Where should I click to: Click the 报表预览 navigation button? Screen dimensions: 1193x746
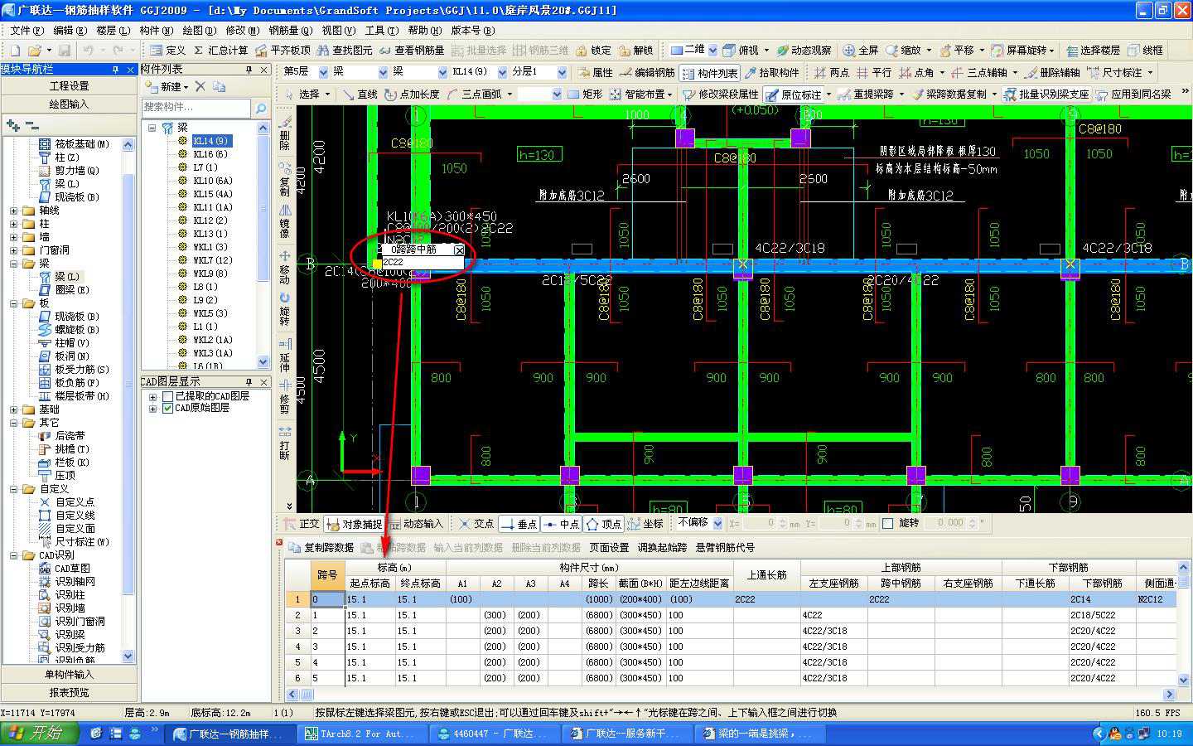[x=69, y=692]
